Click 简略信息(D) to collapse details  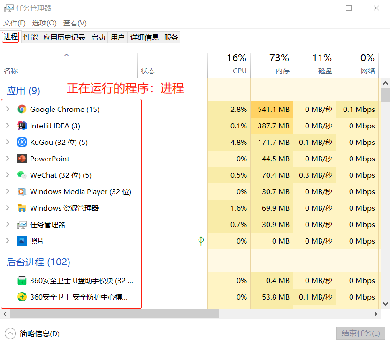(32, 333)
